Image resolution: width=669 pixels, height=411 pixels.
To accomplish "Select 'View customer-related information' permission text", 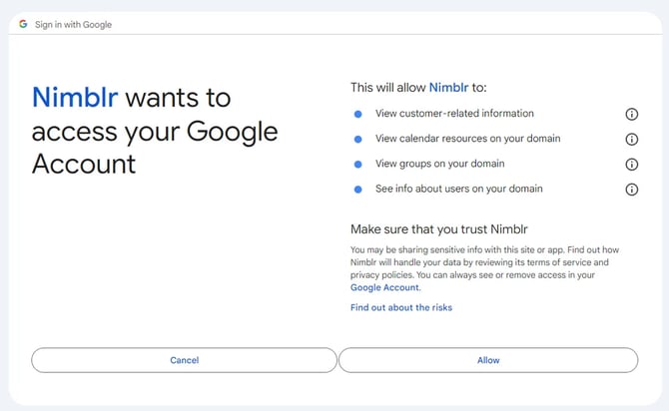I will pos(454,114).
